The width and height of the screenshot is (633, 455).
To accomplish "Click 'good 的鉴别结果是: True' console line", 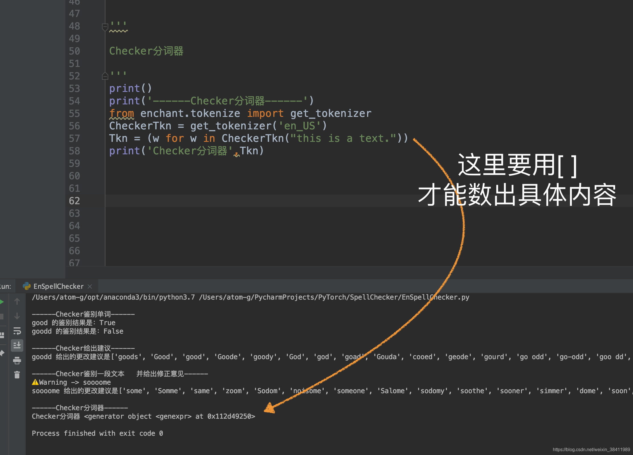I will 74,323.
